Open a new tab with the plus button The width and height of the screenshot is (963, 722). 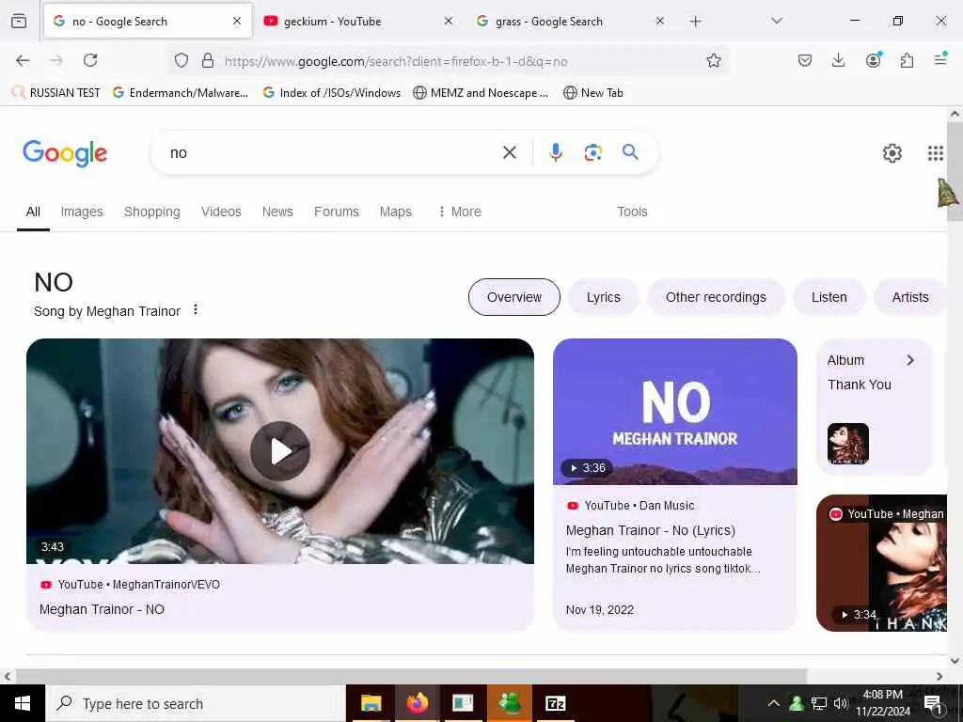point(695,22)
